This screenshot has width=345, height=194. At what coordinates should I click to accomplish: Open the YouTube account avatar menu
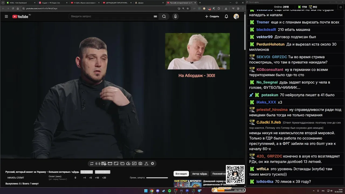(x=236, y=16)
